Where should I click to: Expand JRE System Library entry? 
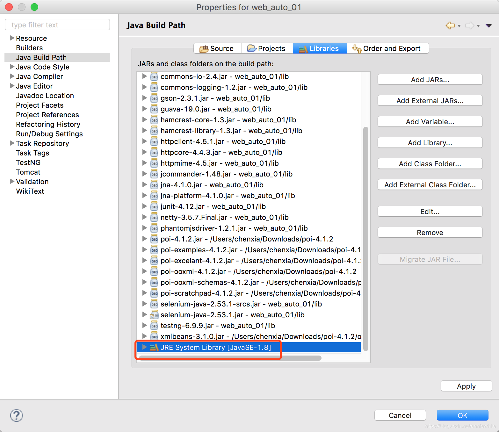pos(144,347)
